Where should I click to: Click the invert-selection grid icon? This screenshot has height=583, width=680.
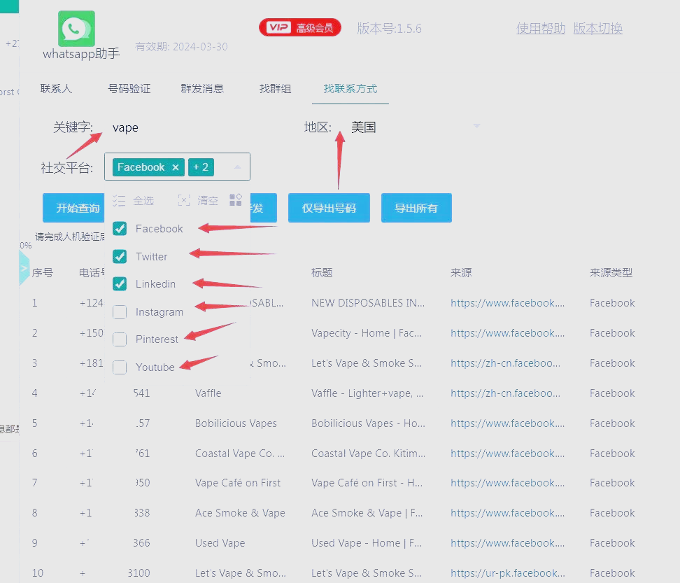pyautogui.click(x=236, y=201)
